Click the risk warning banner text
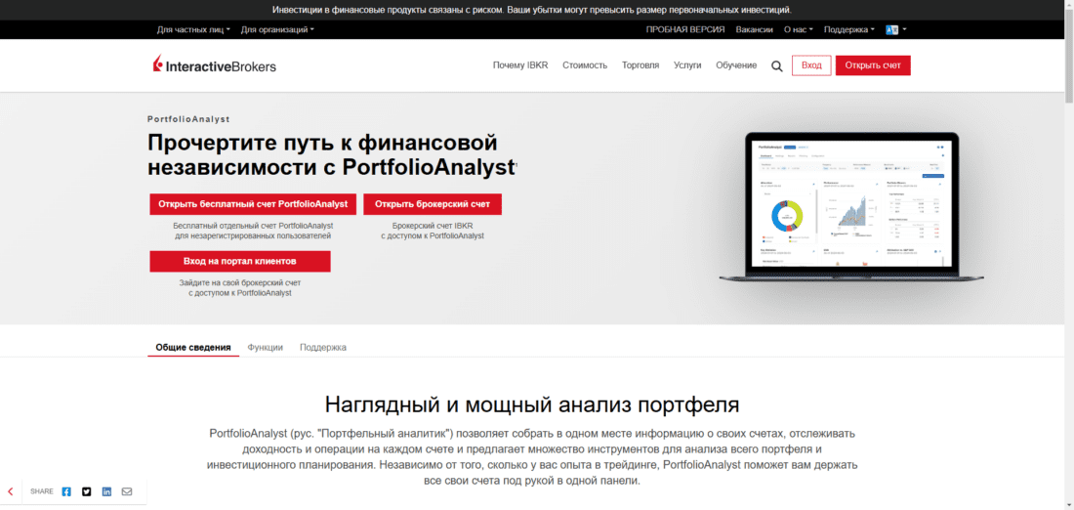Screen dimensions: 1074x510 tap(531, 10)
